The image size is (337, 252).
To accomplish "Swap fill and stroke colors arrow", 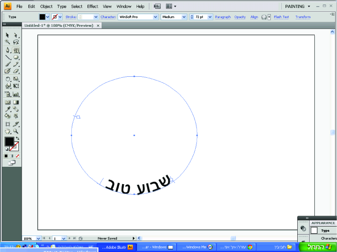I will 17,138.
